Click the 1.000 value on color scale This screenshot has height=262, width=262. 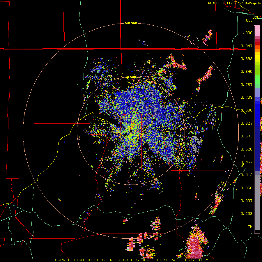247,33
